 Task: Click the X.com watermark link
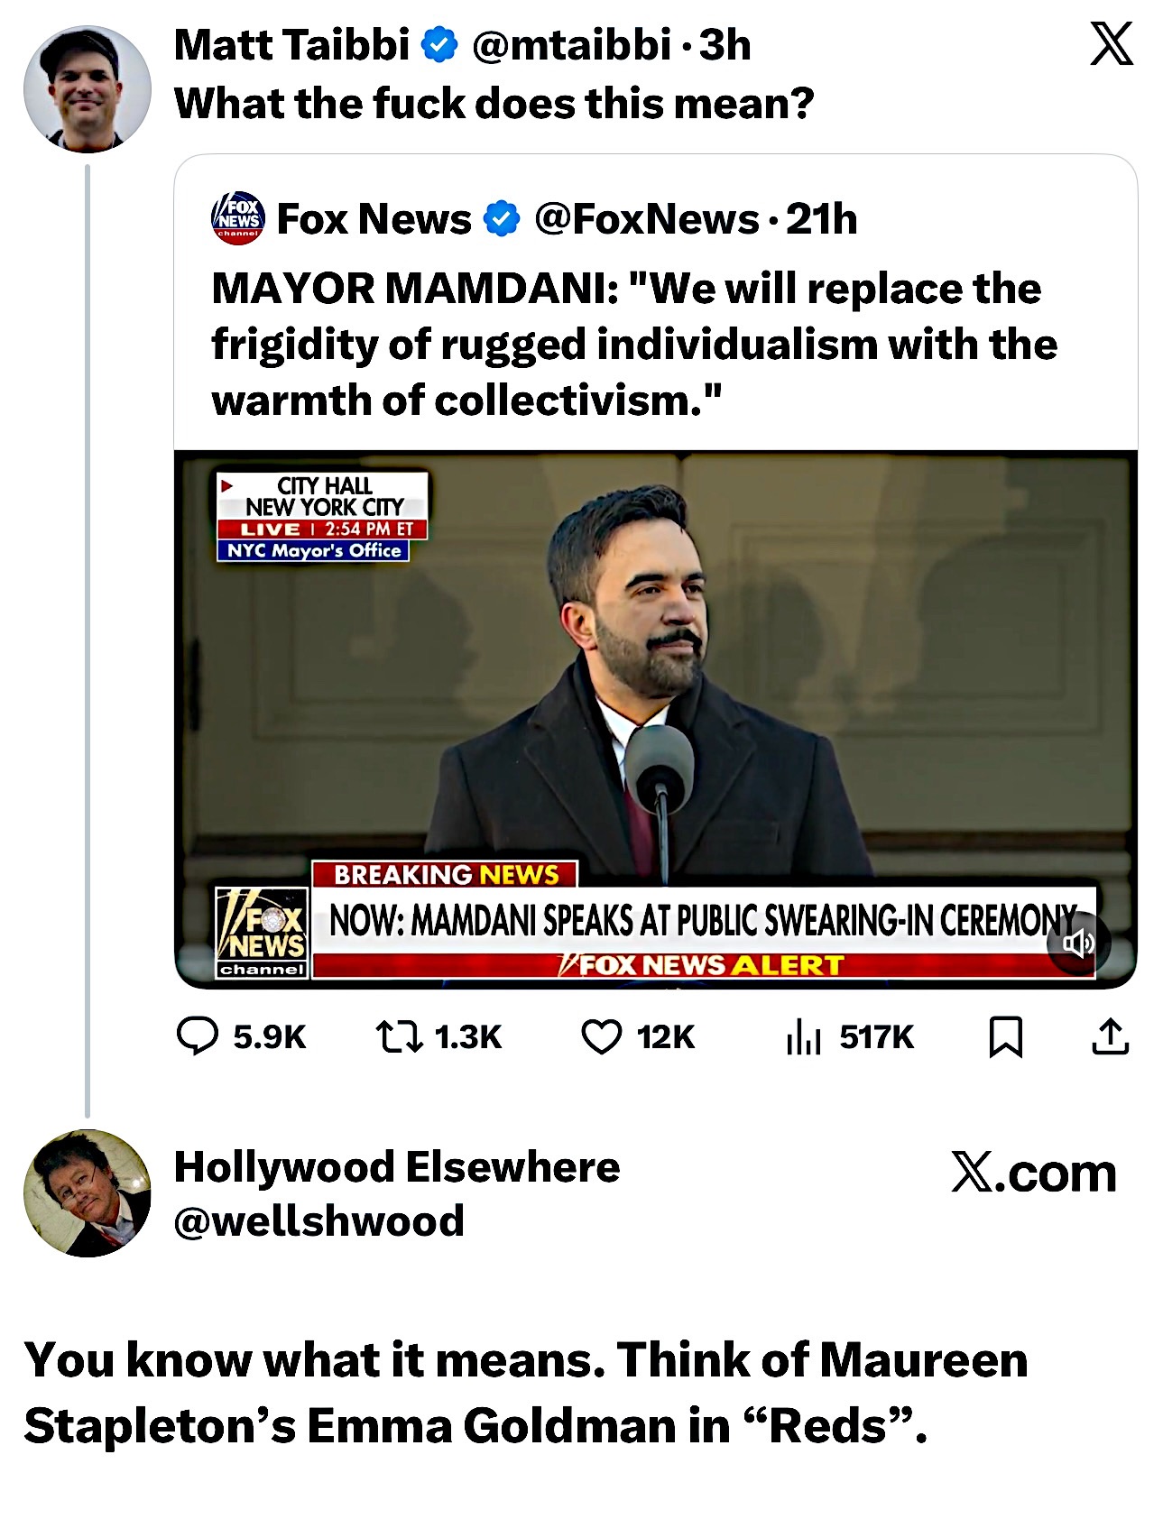pyautogui.click(x=1034, y=1174)
